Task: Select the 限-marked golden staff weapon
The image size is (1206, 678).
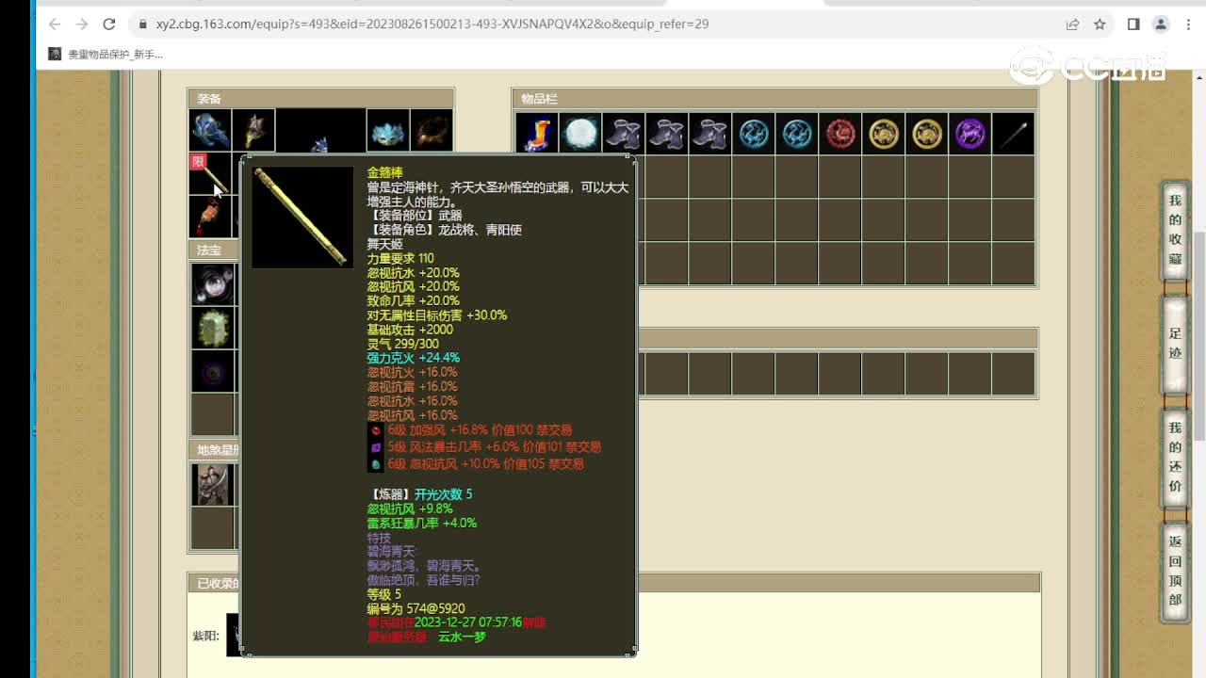Action: [x=210, y=173]
